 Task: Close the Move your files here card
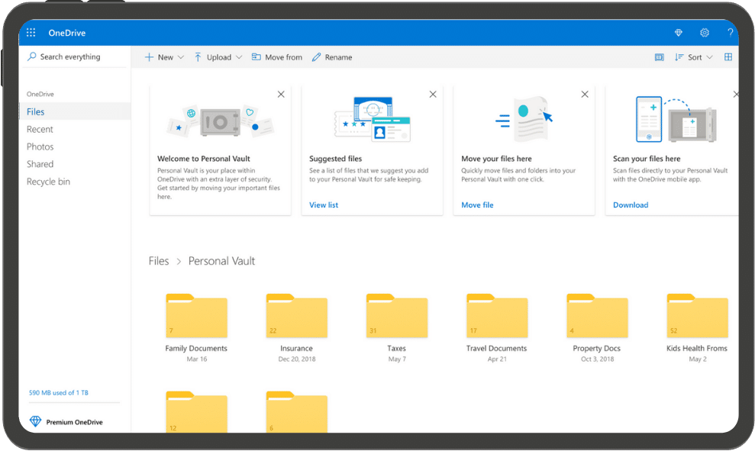point(585,95)
